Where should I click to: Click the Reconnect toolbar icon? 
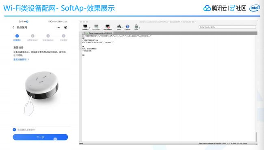click(x=96, y=27)
